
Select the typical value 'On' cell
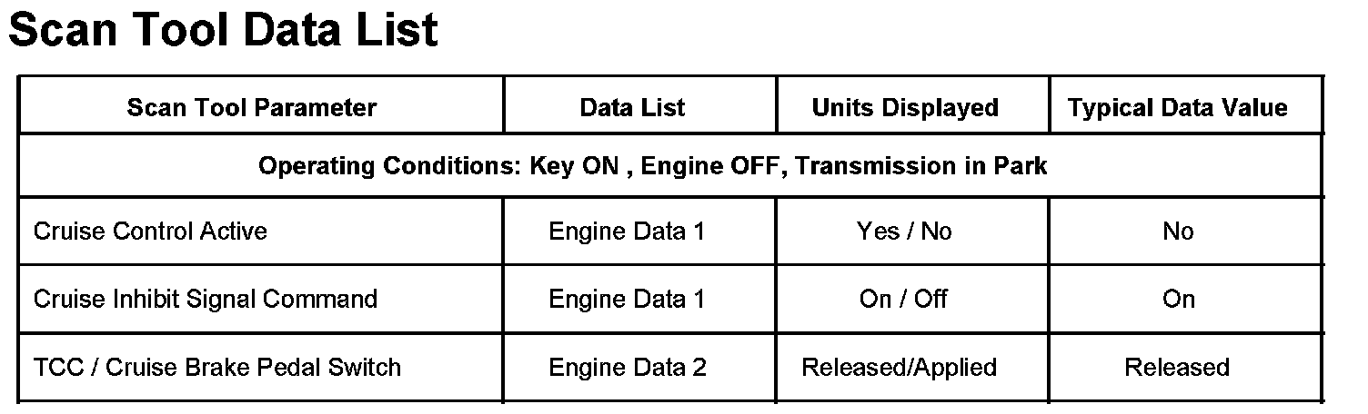click(x=1179, y=299)
